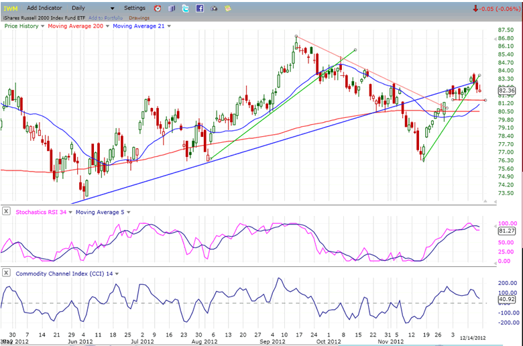Click the camera snapshot icon
Screen dimensions: 523x346
coord(215,8)
